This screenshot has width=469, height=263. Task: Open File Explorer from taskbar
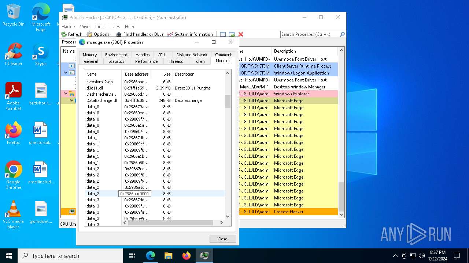pyautogui.click(x=169, y=256)
